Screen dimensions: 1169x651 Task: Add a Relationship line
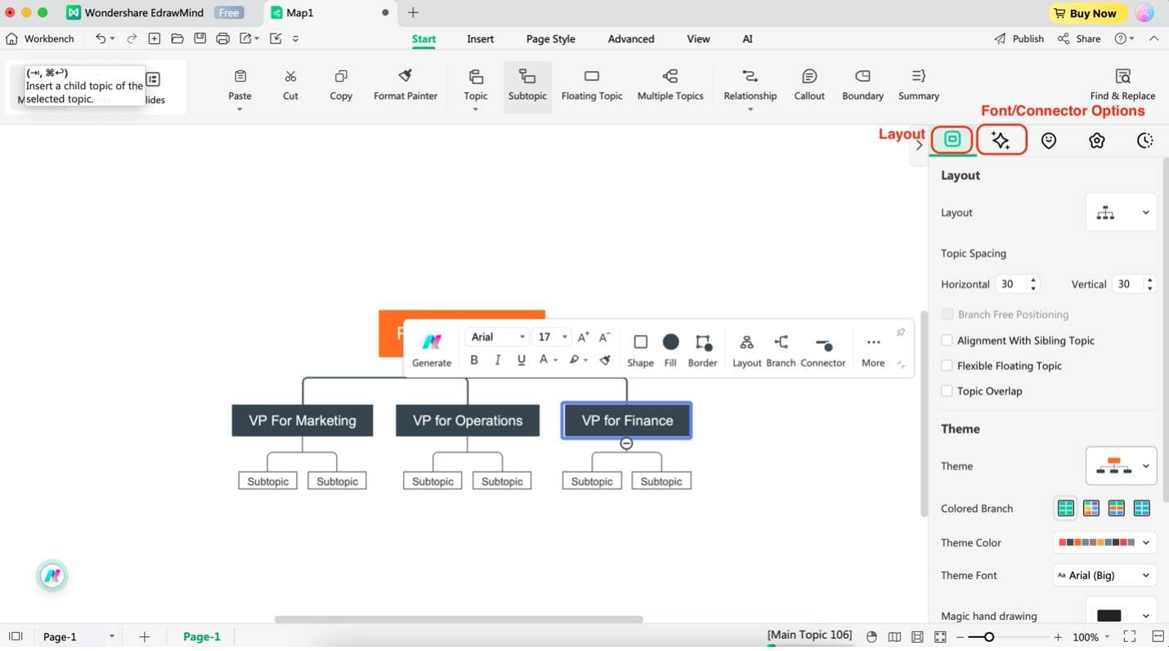tap(750, 85)
